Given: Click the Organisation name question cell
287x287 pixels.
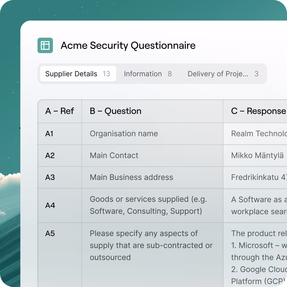Looking at the screenshot, I should tap(124, 134).
